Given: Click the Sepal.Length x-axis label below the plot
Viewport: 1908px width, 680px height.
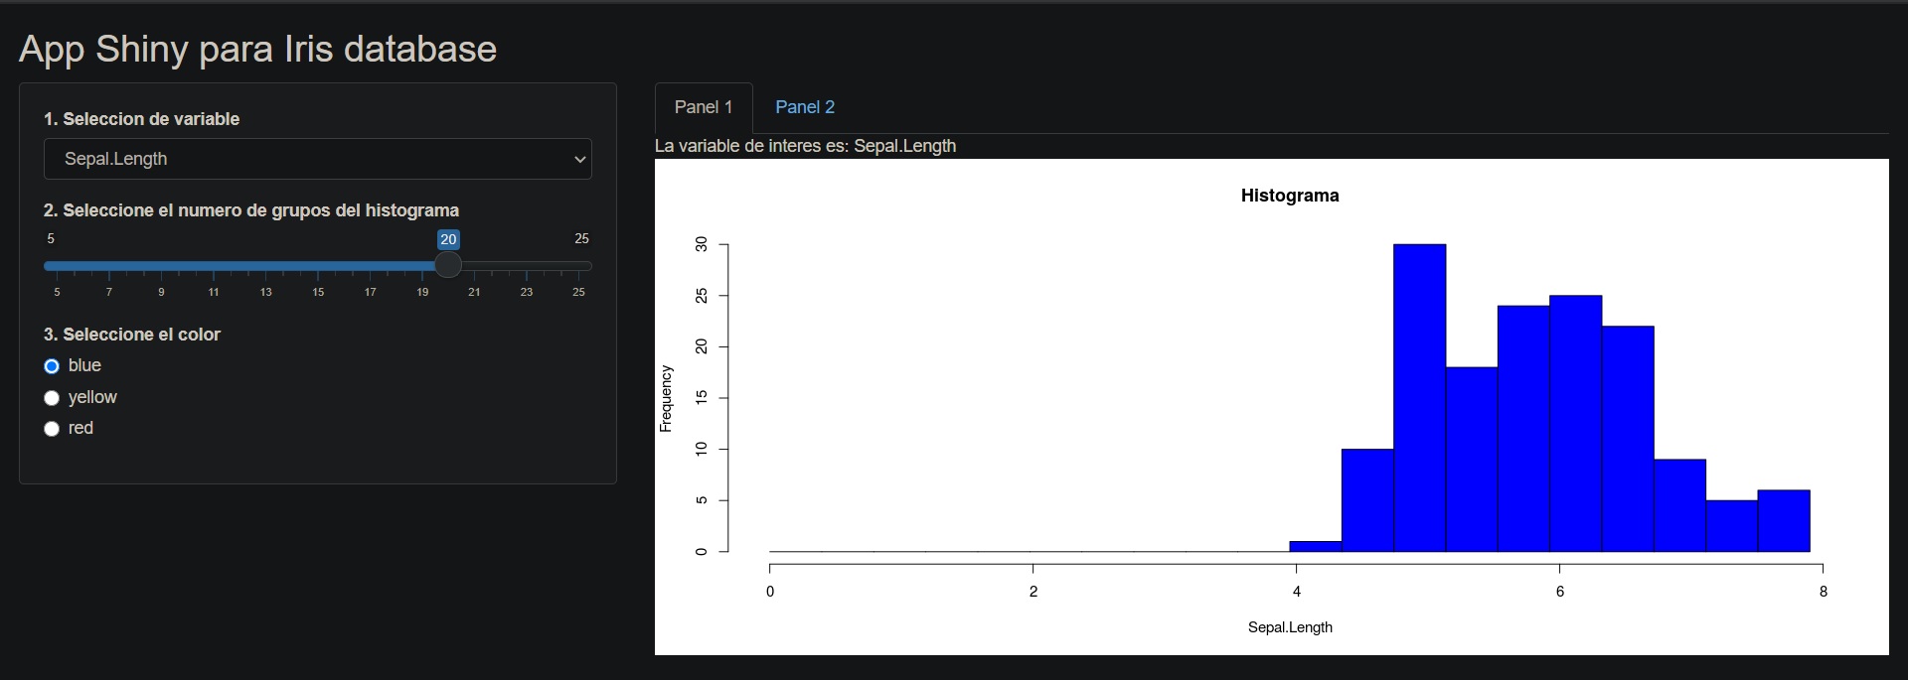Looking at the screenshot, I should click(1290, 627).
